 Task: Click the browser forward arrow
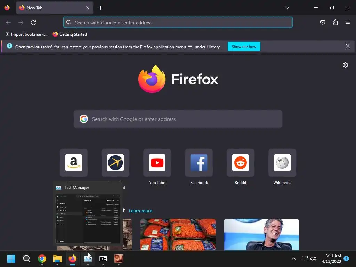coord(21,23)
